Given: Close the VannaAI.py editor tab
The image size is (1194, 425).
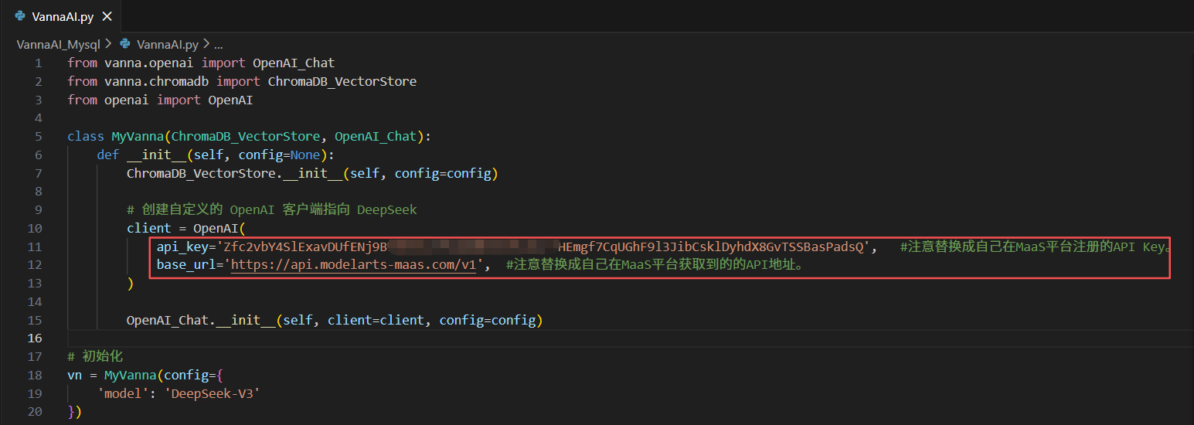Looking at the screenshot, I should pos(107,16).
